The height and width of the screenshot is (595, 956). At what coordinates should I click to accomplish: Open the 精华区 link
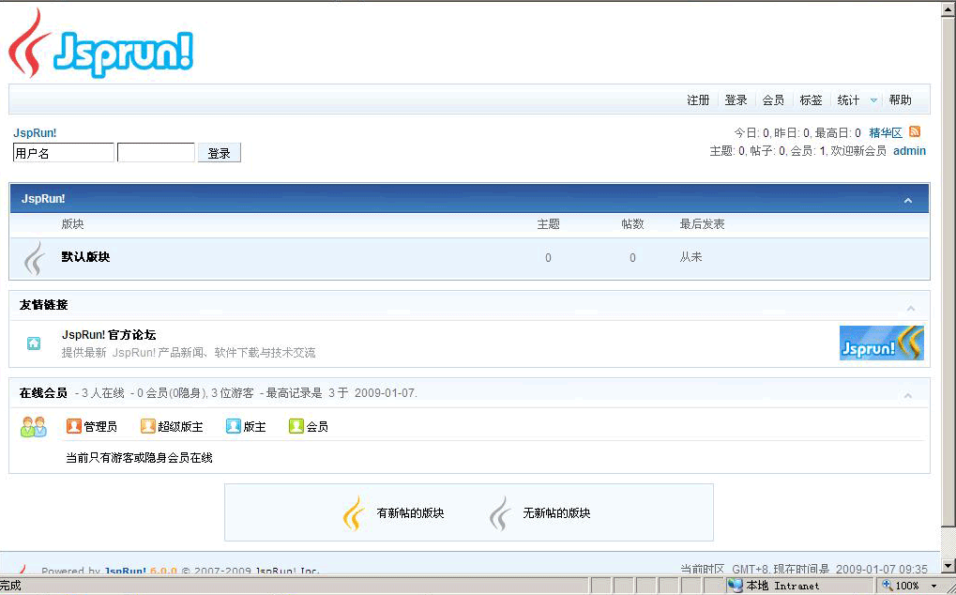click(886, 133)
